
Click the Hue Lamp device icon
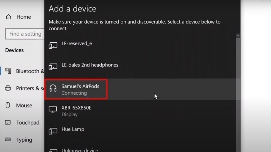tap(53, 131)
